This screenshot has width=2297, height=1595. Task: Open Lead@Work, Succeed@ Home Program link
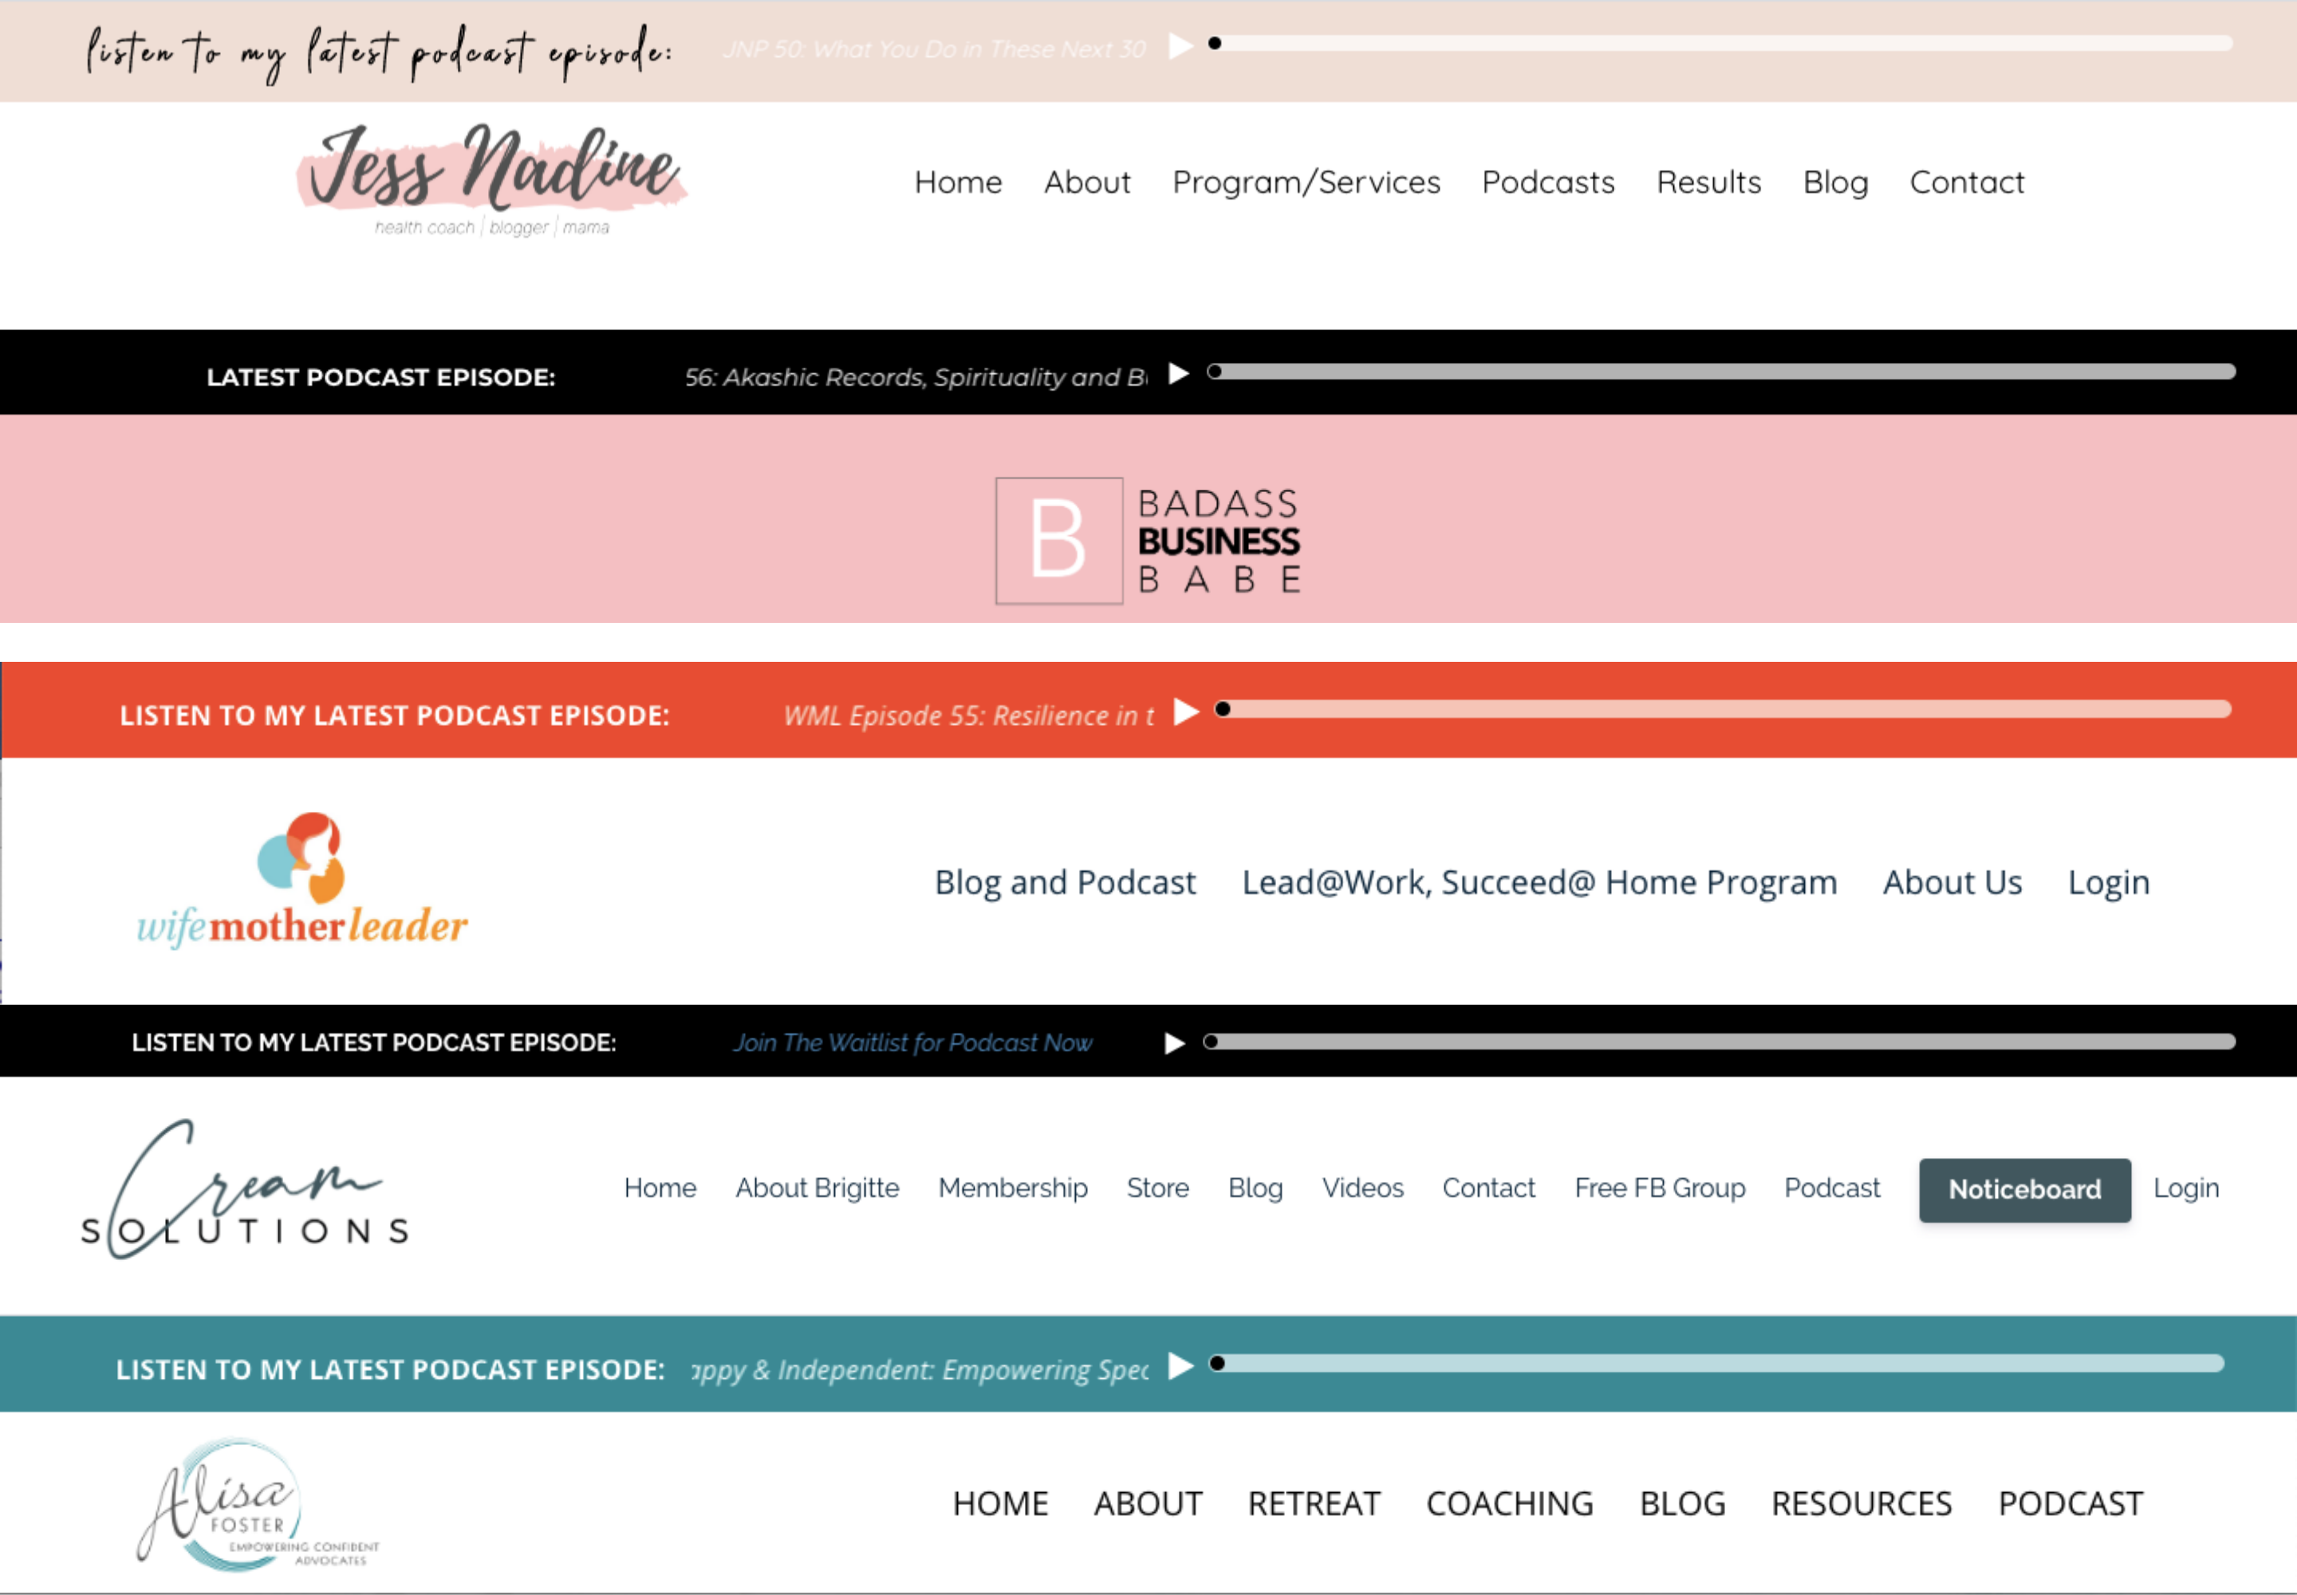coord(1539,884)
